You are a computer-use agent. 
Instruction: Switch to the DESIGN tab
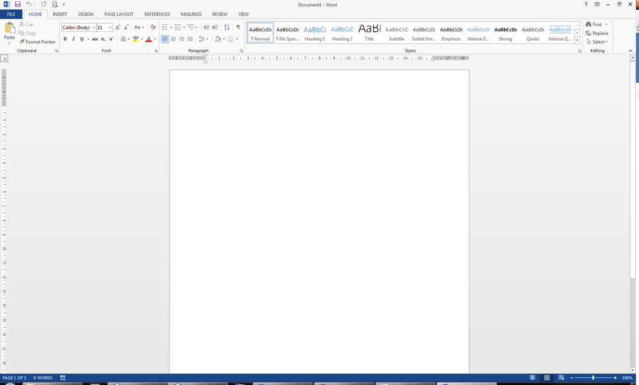[x=86, y=14]
